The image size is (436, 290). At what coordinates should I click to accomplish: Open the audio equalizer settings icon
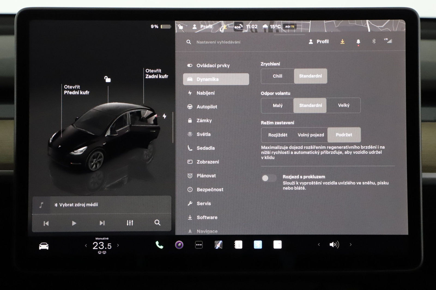point(130,223)
